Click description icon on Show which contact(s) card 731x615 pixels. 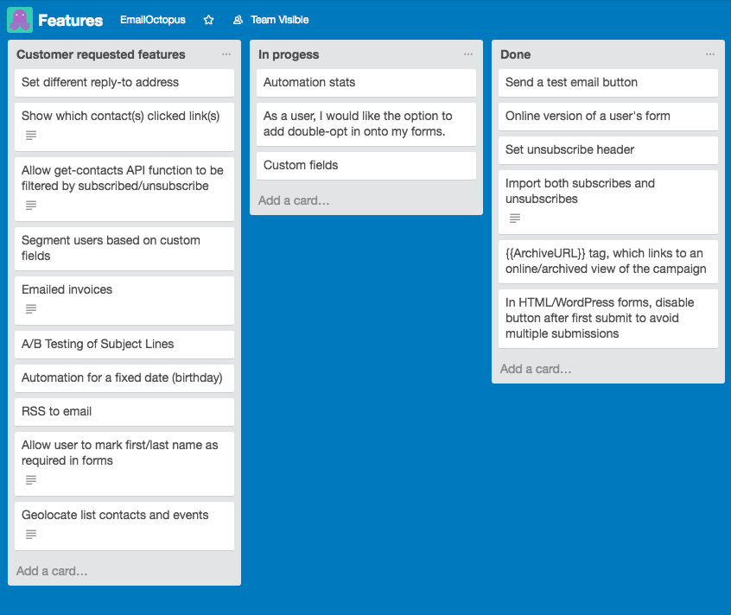31,135
